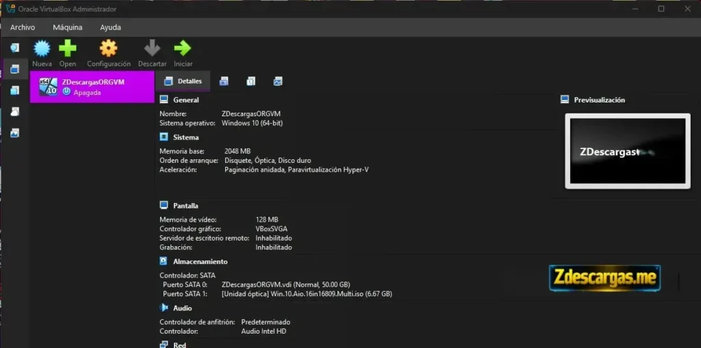This screenshot has width=701, height=348.
Task: Click Inhabilitado next to remote desktop server
Action: click(274, 238)
